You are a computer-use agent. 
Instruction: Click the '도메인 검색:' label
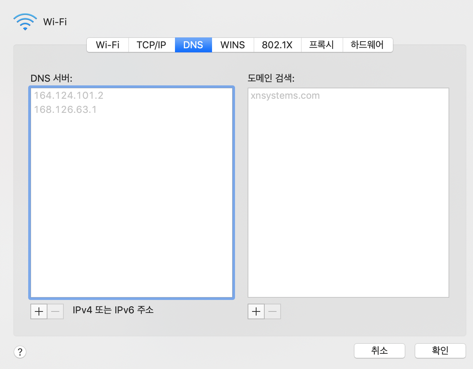point(271,78)
